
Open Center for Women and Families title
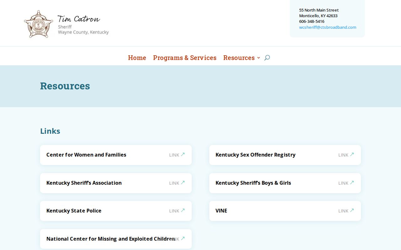tap(86, 155)
